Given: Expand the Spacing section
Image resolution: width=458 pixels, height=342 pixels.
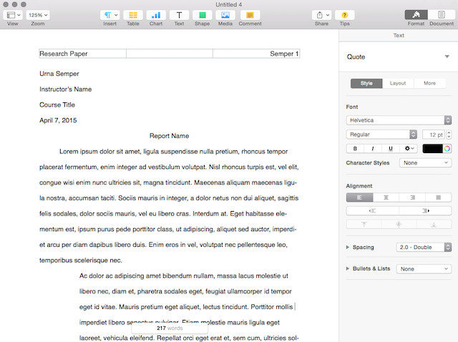Looking at the screenshot, I should pyautogui.click(x=348, y=247).
